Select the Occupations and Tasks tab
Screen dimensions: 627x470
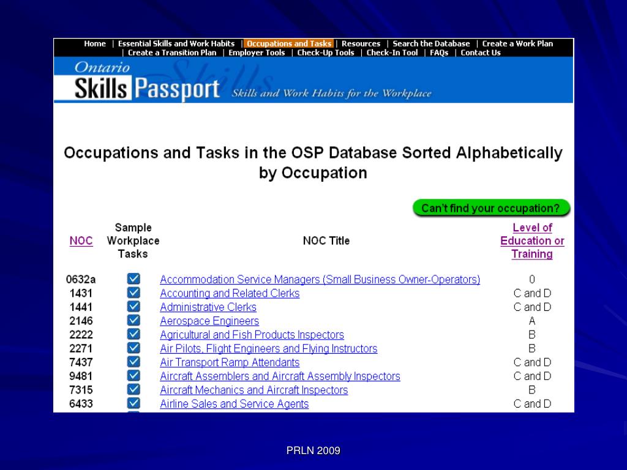tap(289, 43)
